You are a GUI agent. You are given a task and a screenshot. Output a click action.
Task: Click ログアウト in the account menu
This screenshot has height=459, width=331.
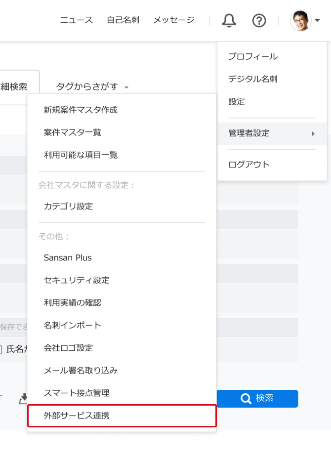(249, 165)
